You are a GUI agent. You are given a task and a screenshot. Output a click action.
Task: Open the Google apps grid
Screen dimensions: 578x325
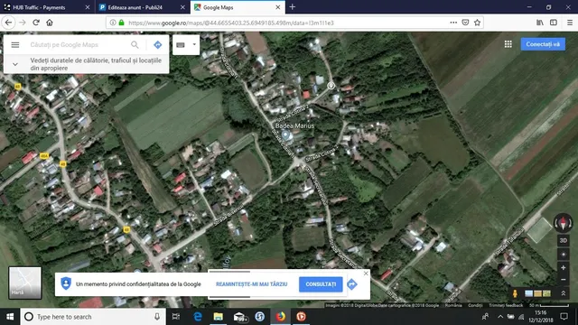(508, 44)
